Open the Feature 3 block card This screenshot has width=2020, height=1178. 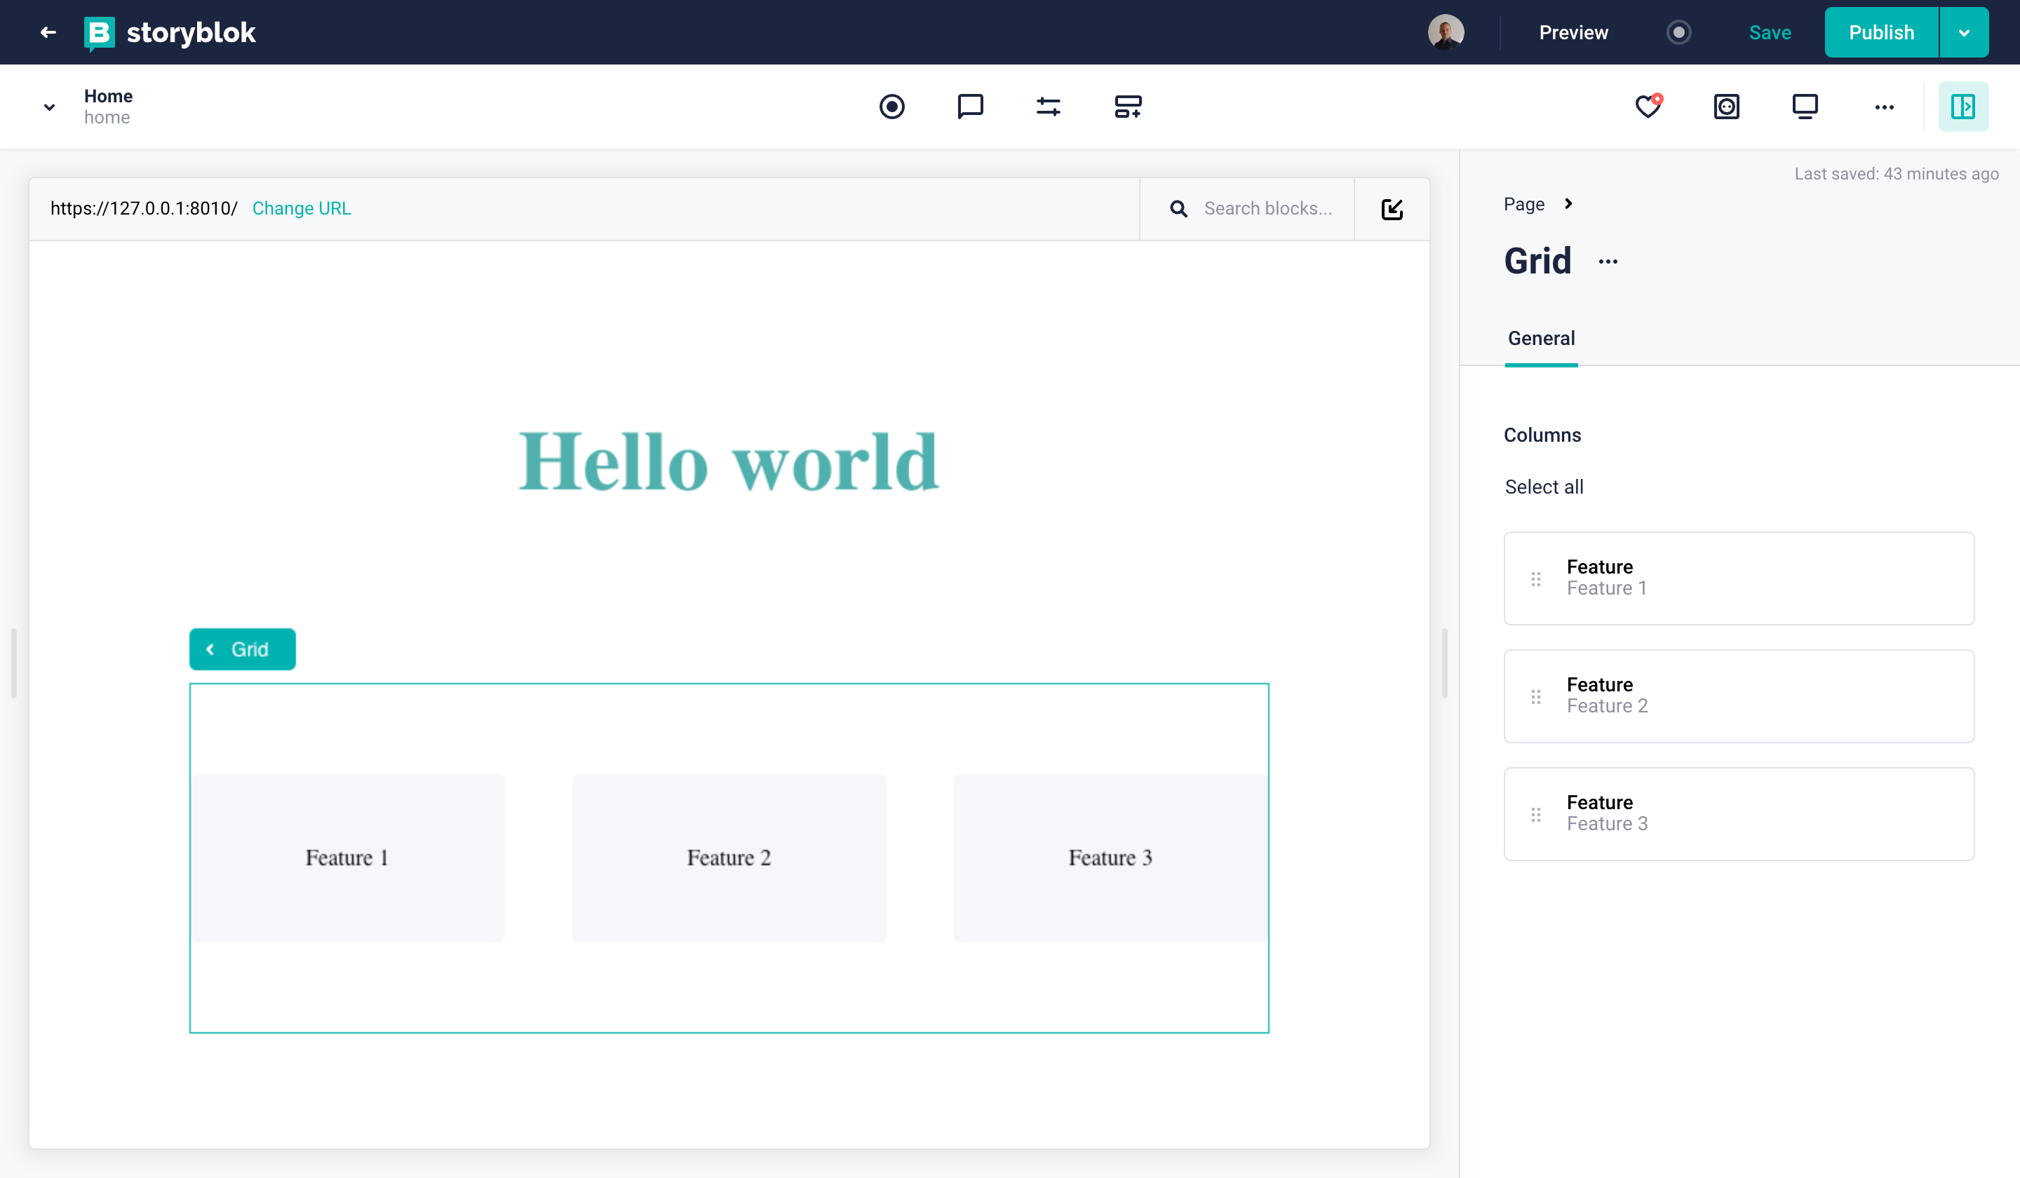pyautogui.click(x=1739, y=813)
